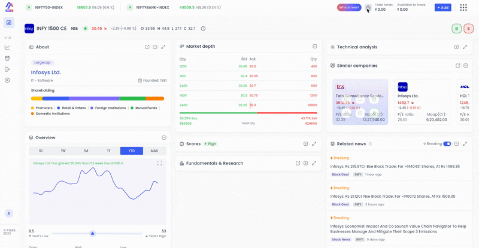Expand the About panel to fullscreen
Image resolution: width=479 pixels, height=248 pixels.
[x=163, y=47]
